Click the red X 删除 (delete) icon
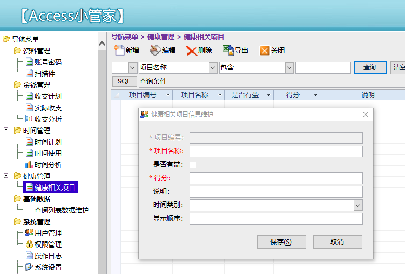 coord(192,51)
